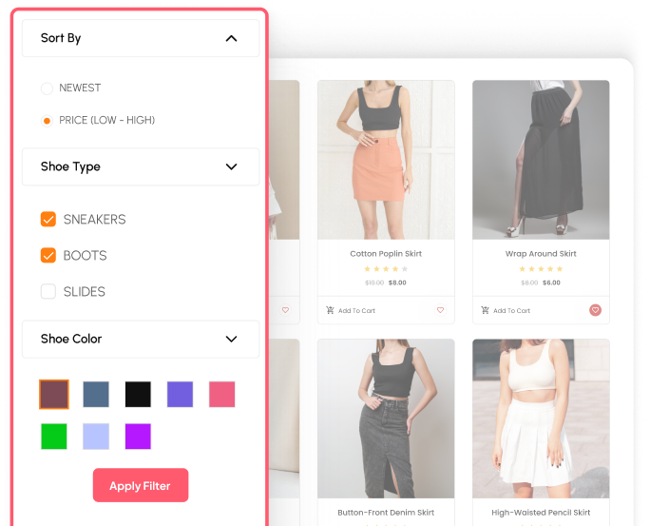Click cart icon under Cotton Poplin Skirt

point(330,310)
